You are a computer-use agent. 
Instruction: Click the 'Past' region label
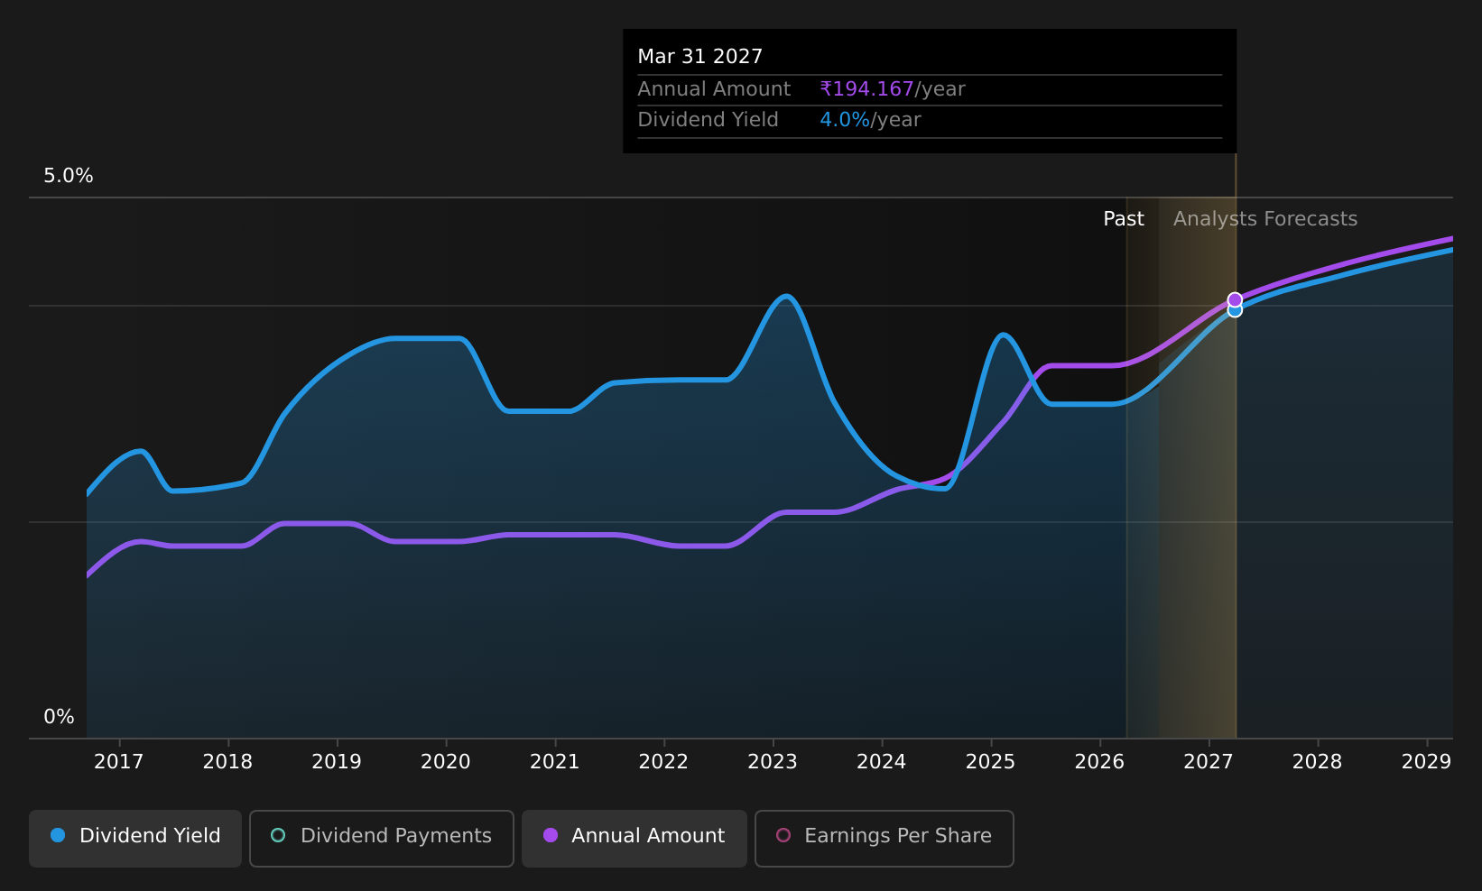pos(1124,219)
